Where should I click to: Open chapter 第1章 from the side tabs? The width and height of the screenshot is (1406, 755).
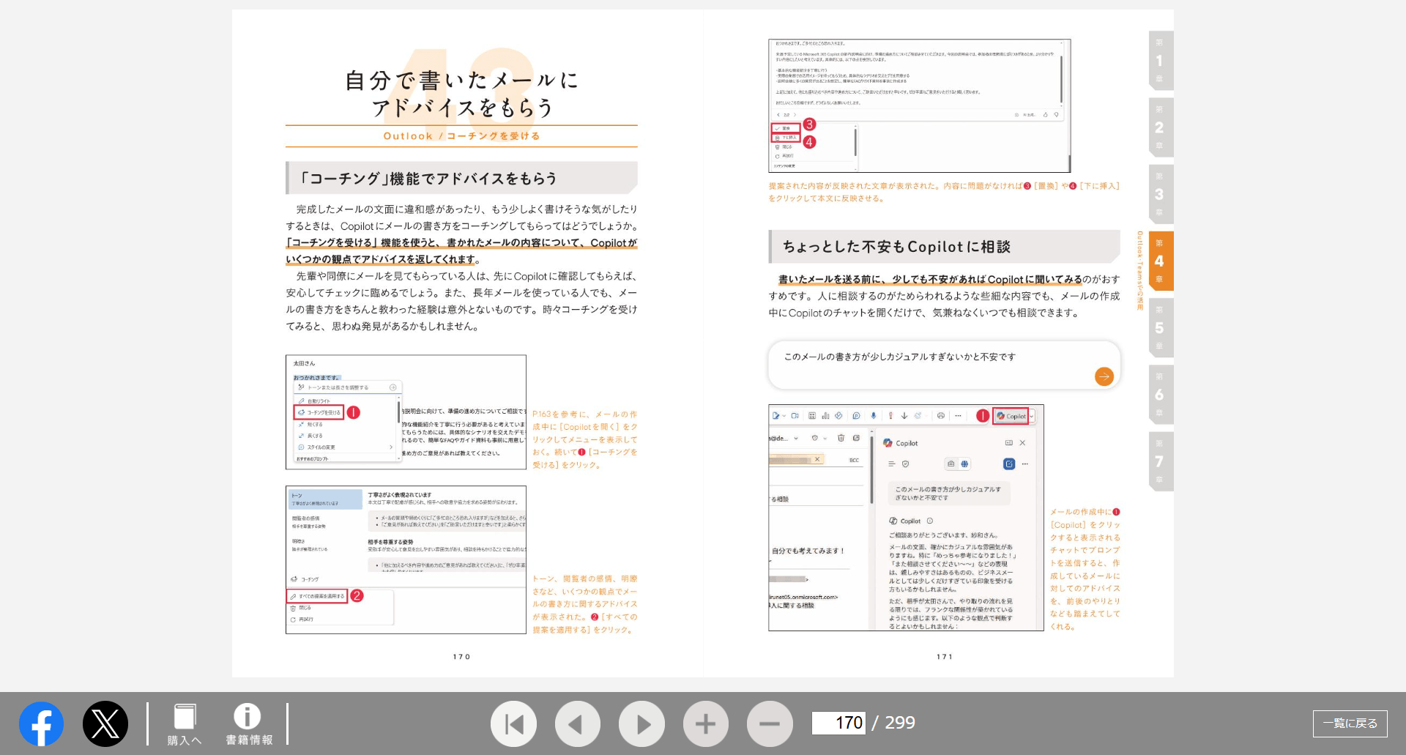[1160, 59]
